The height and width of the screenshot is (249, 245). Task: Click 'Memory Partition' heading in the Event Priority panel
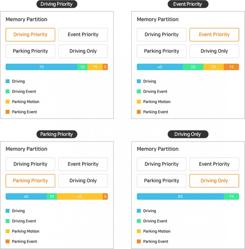(x=157, y=19)
